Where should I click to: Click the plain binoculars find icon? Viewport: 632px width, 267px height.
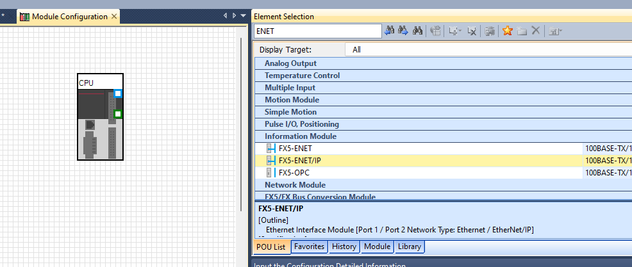click(418, 31)
